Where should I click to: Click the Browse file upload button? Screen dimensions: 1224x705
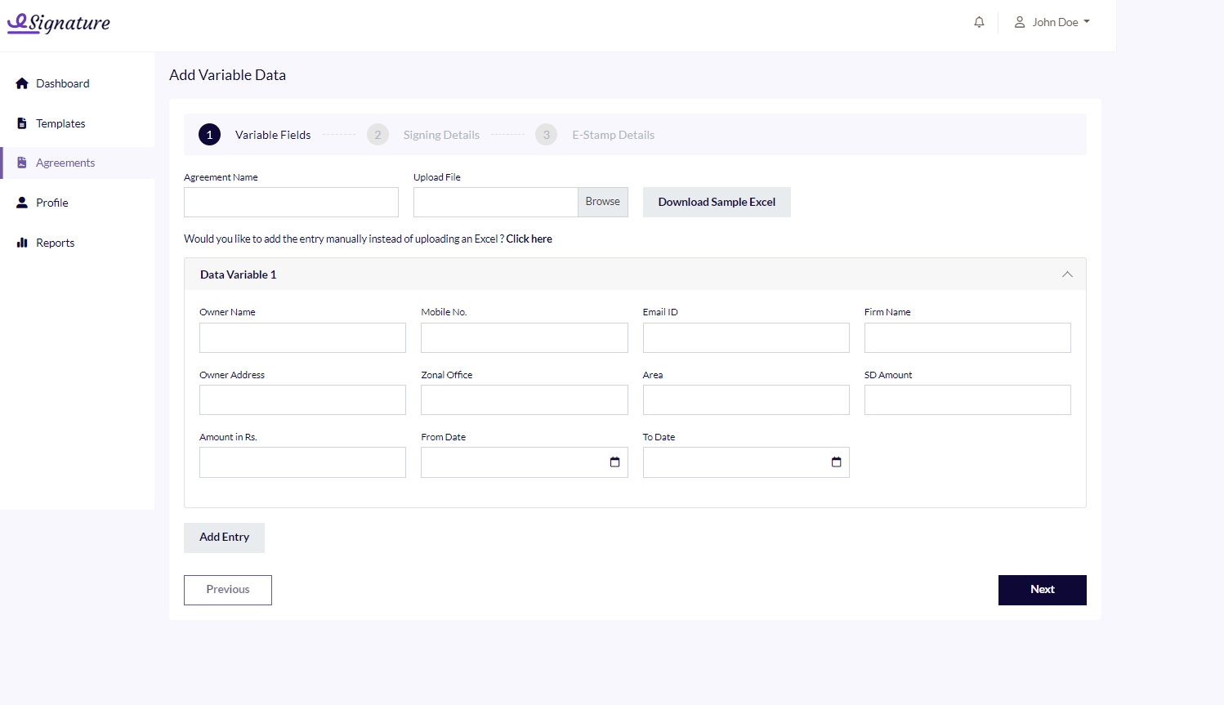pos(602,202)
